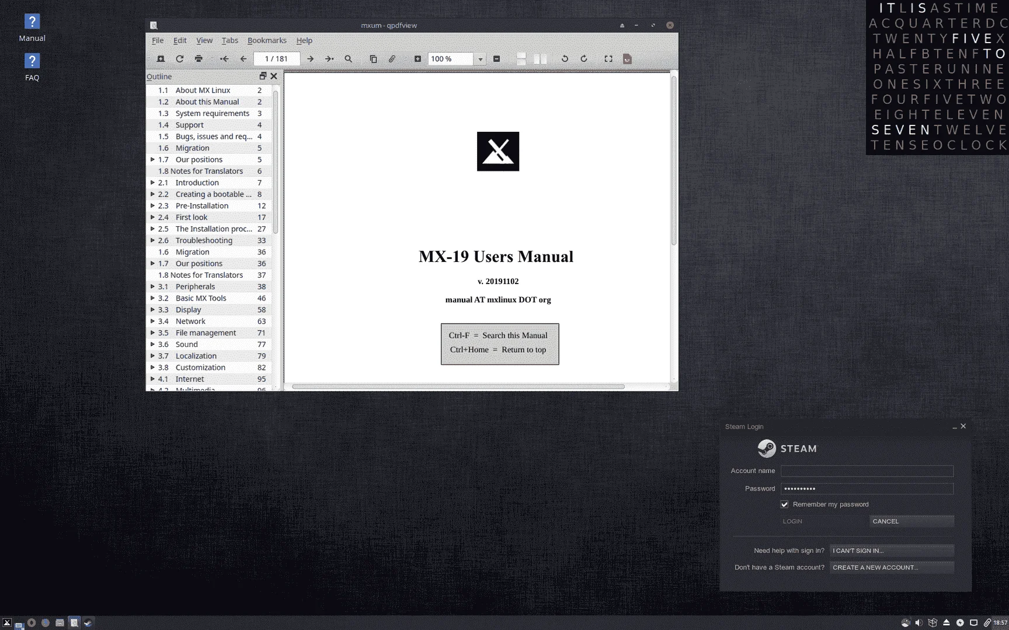Refresh the document with the reload icon
The height and width of the screenshot is (630, 1009).
click(x=180, y=59)
